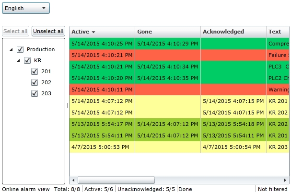The image size is (291, 192).
Task: Click the Not filtered status label
Action: pyautogui.click(x=273, y=189)
